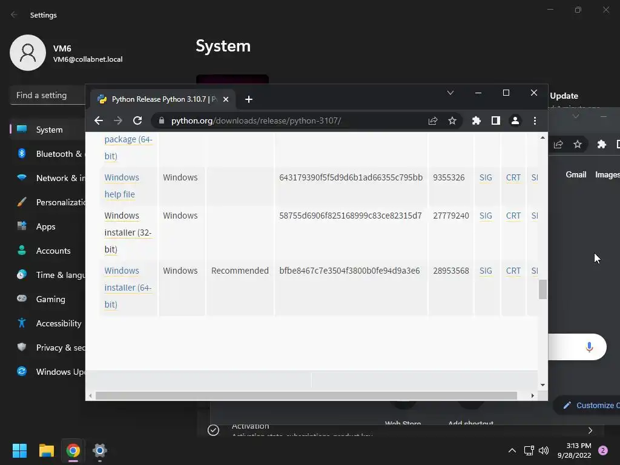
Task: Click the python.org address bar
Action: [x=292, y=120]
